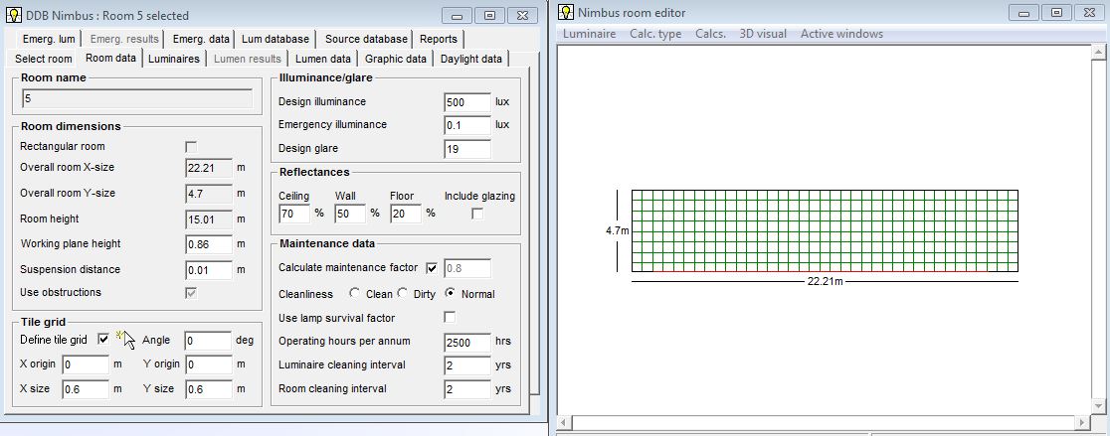This screenshot has width=1110, height=436.
Task: Open the Emerg. data tab
Action: (201, 39)
